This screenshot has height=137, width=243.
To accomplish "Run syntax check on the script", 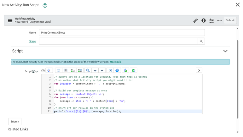I will point(125,70).
